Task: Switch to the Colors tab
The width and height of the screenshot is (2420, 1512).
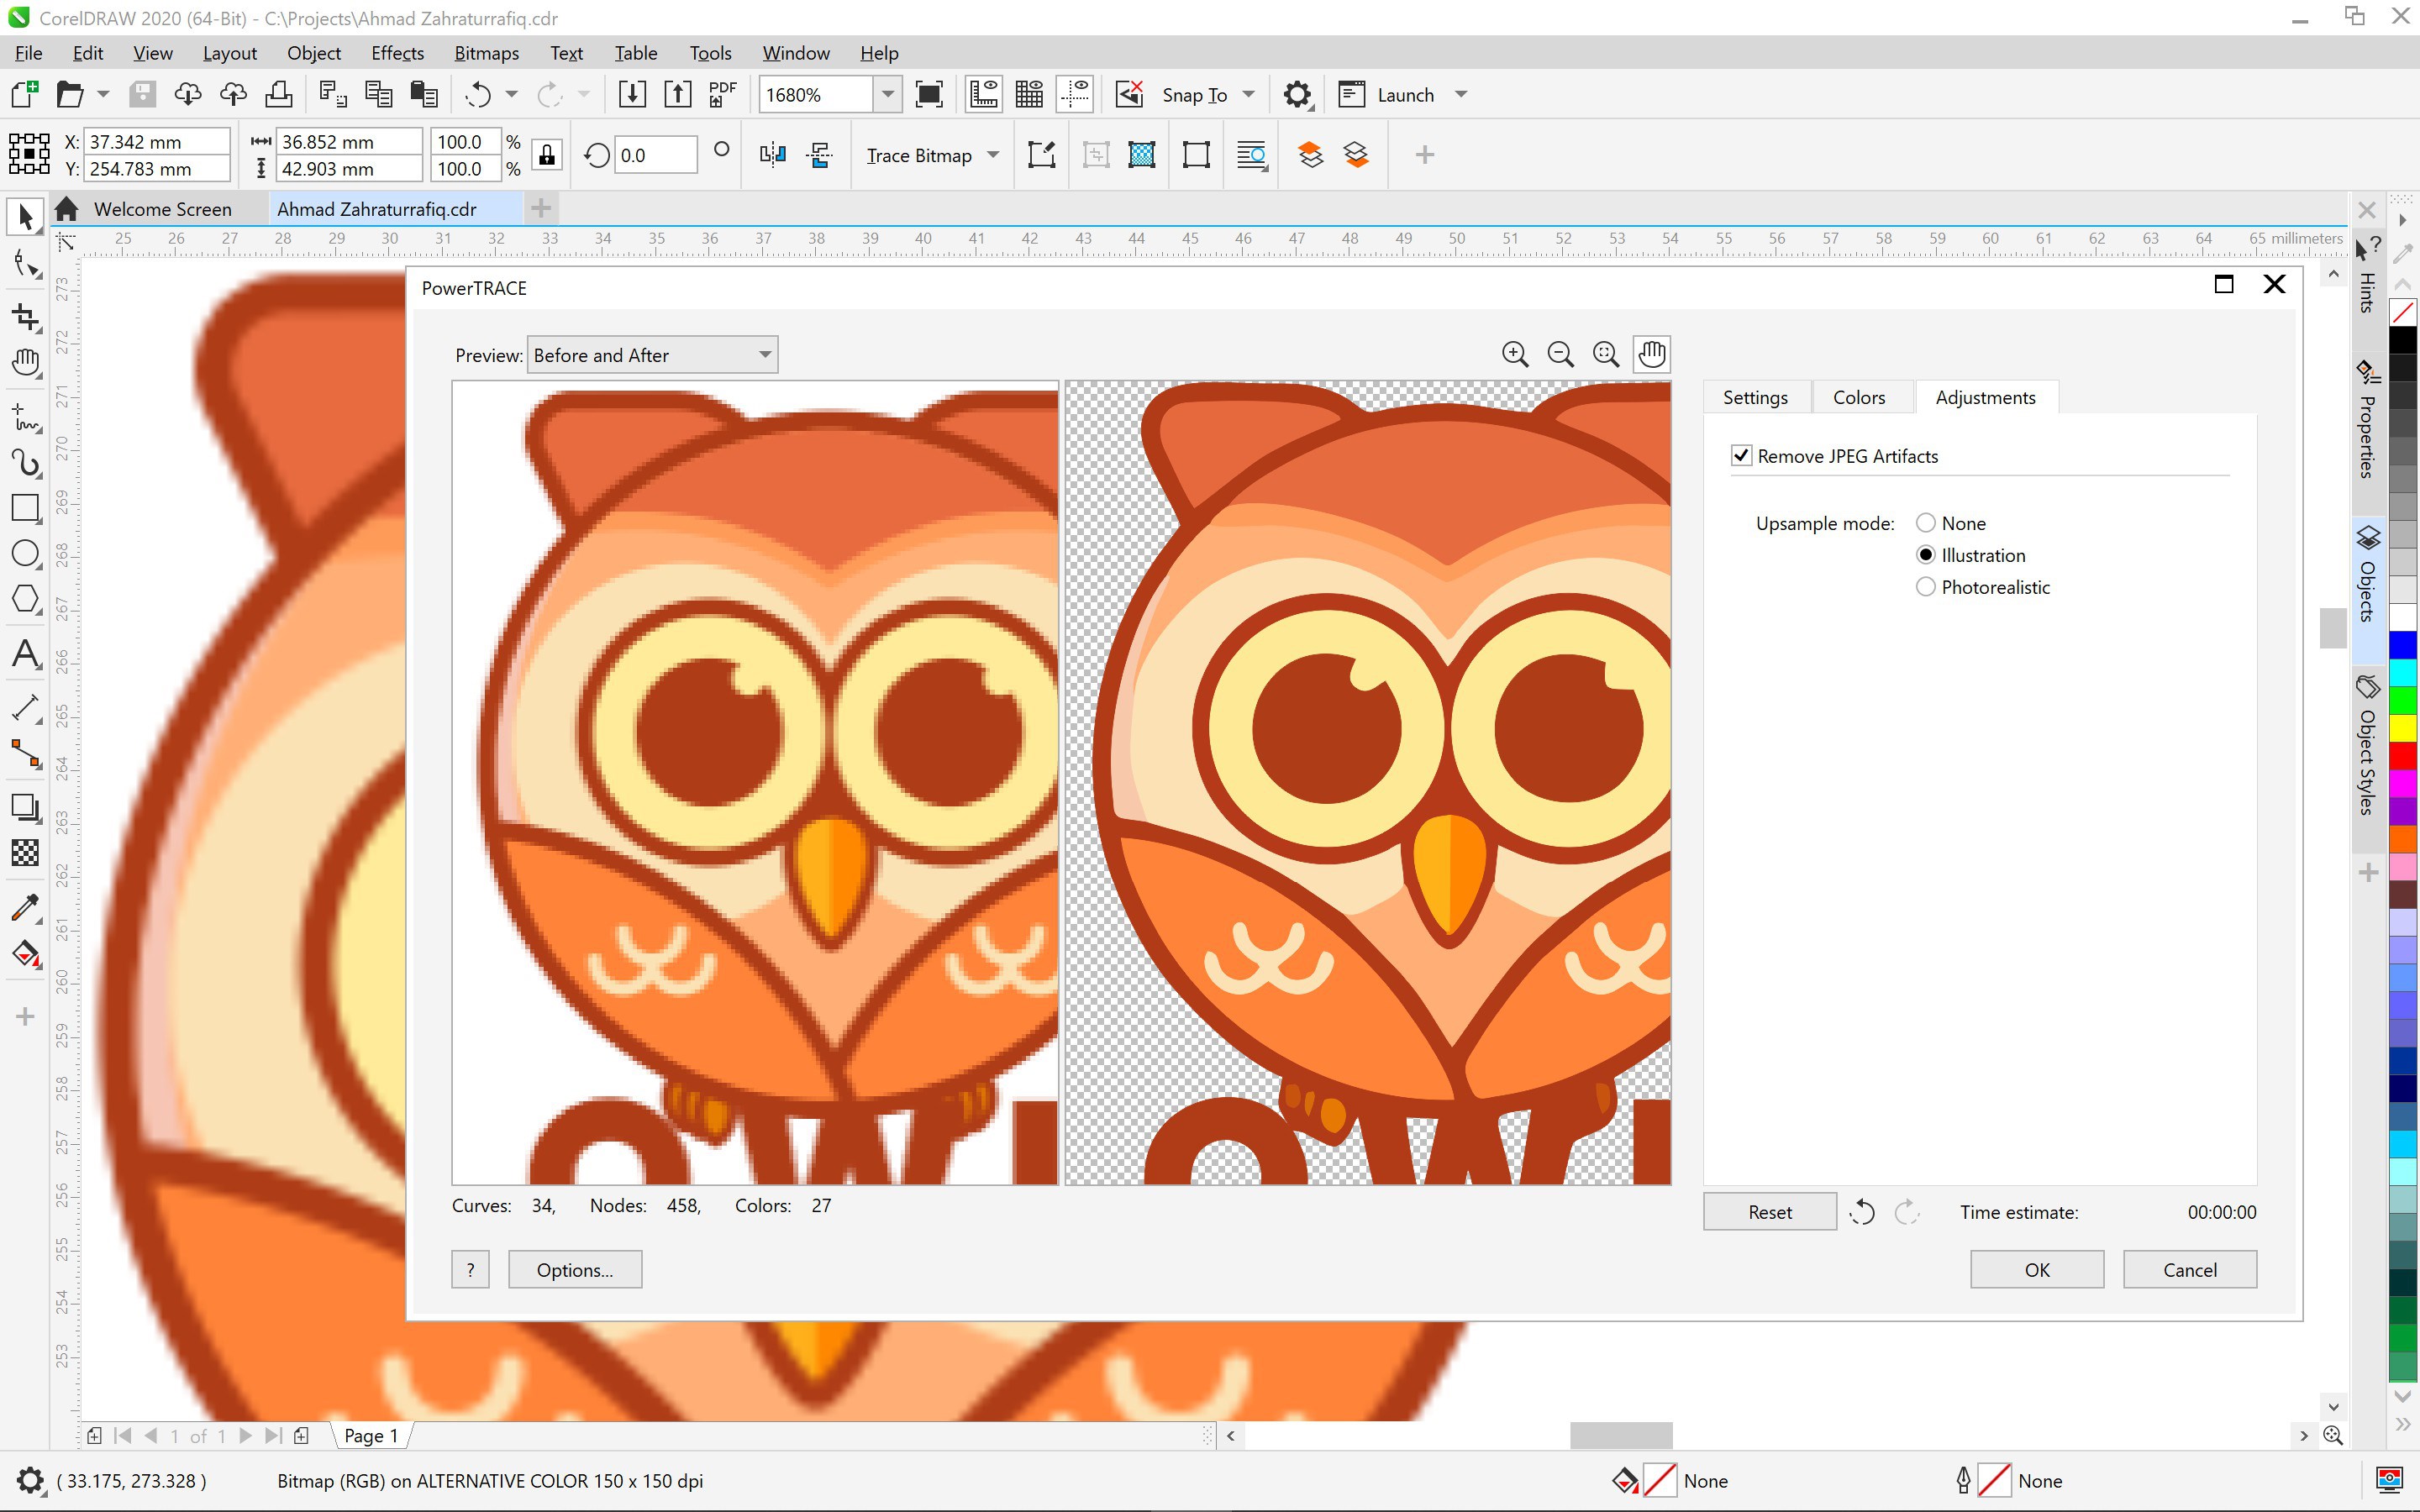Action: [x=1858, y=397]
